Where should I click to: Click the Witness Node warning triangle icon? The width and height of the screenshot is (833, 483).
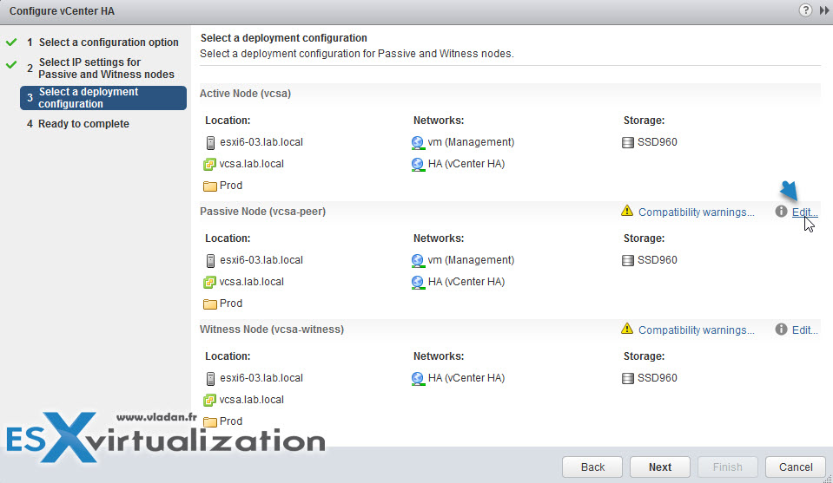coord(627,330)
